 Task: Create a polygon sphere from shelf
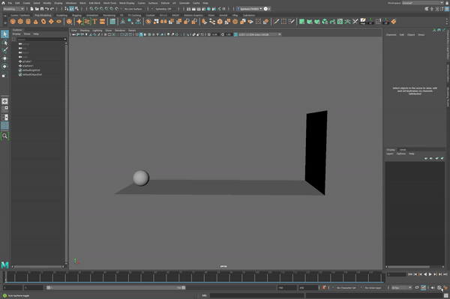tap(13, 22)
